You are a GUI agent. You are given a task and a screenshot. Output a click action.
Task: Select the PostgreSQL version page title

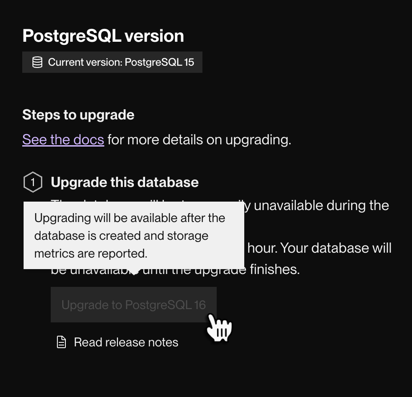coord(103,35)
